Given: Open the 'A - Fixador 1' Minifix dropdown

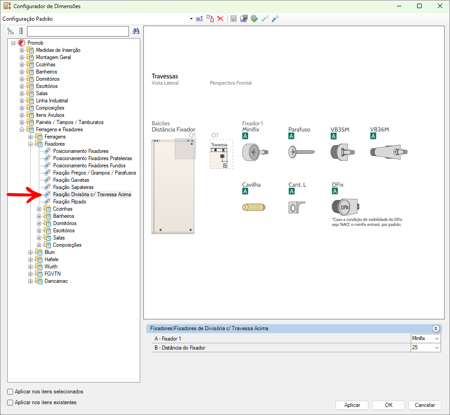Looking at the screenshot, I should [x=437, y=339].
